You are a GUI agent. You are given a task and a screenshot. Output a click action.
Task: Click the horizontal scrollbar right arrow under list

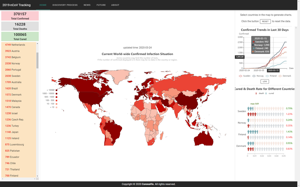pyautogui.click(x=35, y=179)
